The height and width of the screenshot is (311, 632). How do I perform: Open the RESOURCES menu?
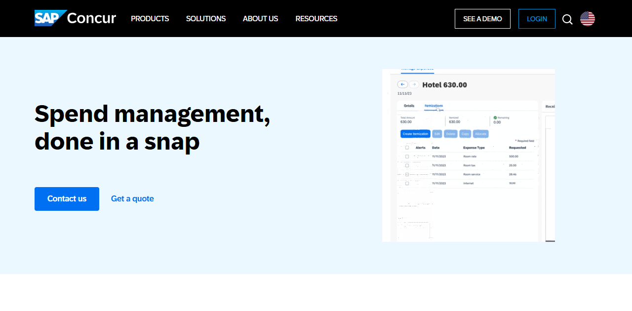(316, 19)
